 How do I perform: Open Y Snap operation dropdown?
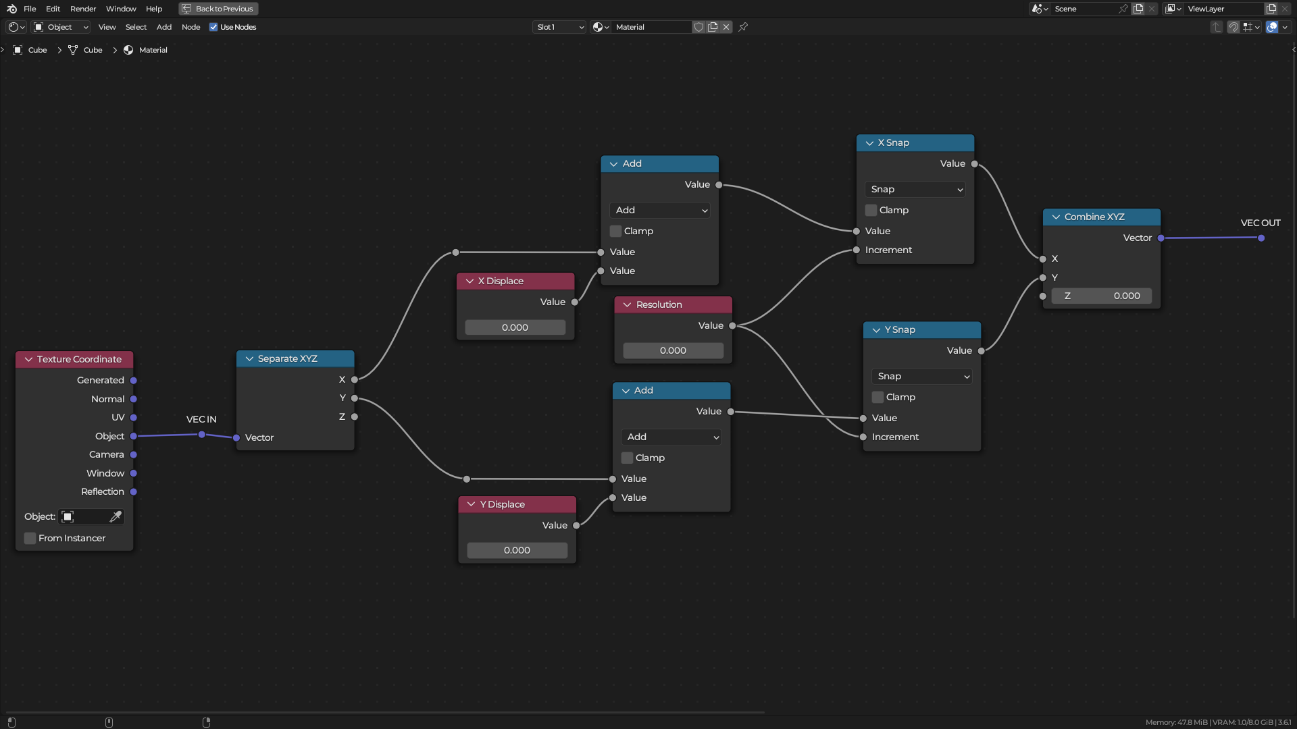tap(922, 377)
